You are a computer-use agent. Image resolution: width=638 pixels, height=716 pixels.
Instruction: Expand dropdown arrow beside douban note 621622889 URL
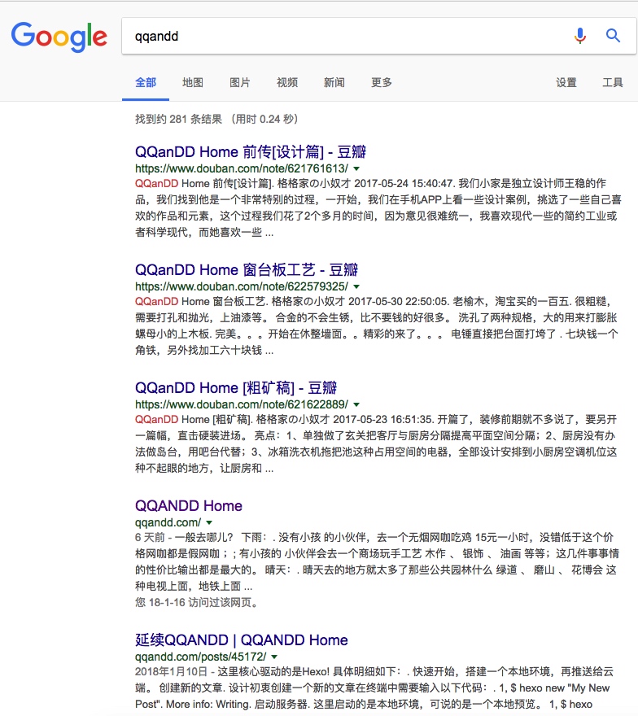click(x=356, y=404)
